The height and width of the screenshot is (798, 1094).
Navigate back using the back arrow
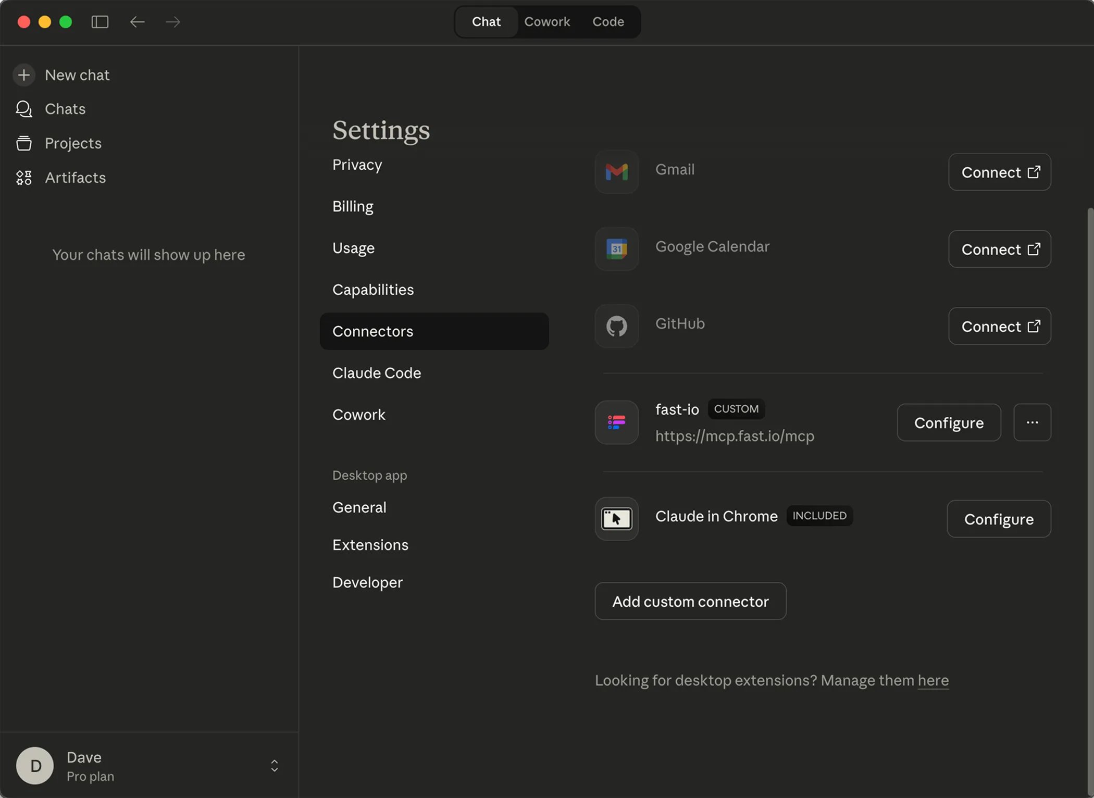click(x=137, y=22)
